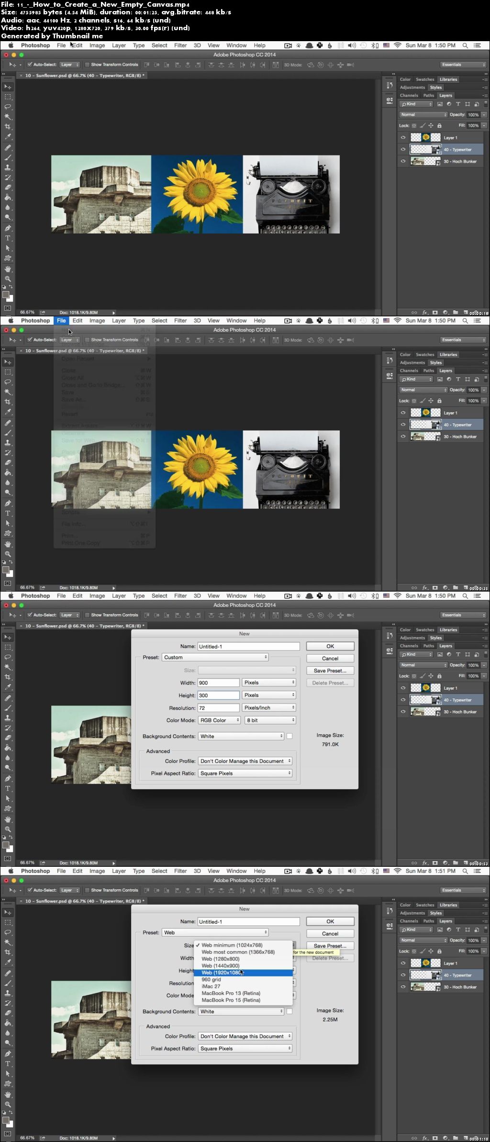This screenshot has height=1142, width=490.
Task: Choose Web (1920x1080) from the Size list
Action: 243,973
